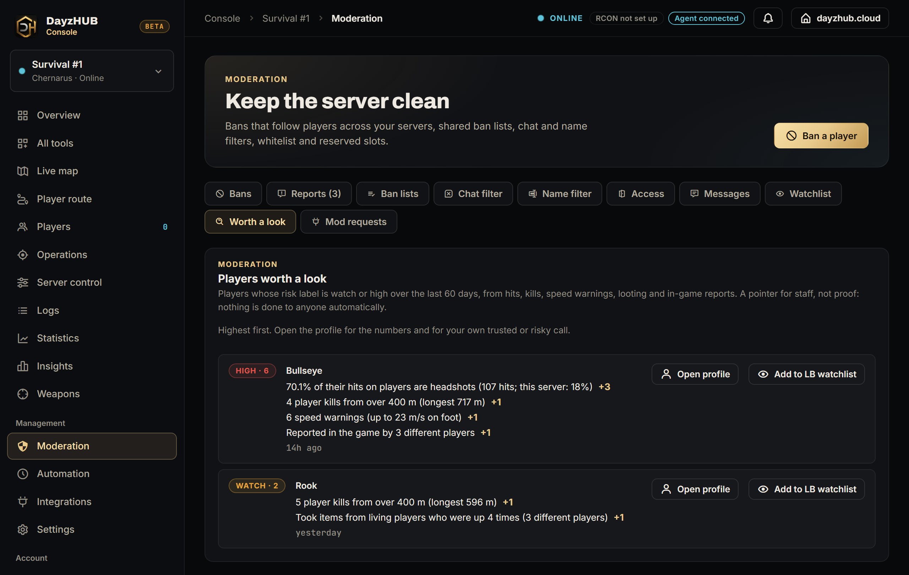This screenshot has width=909, height=575.
Task: Click the 70.1% headshots line for Bullseye
Action: pos(448,387)
